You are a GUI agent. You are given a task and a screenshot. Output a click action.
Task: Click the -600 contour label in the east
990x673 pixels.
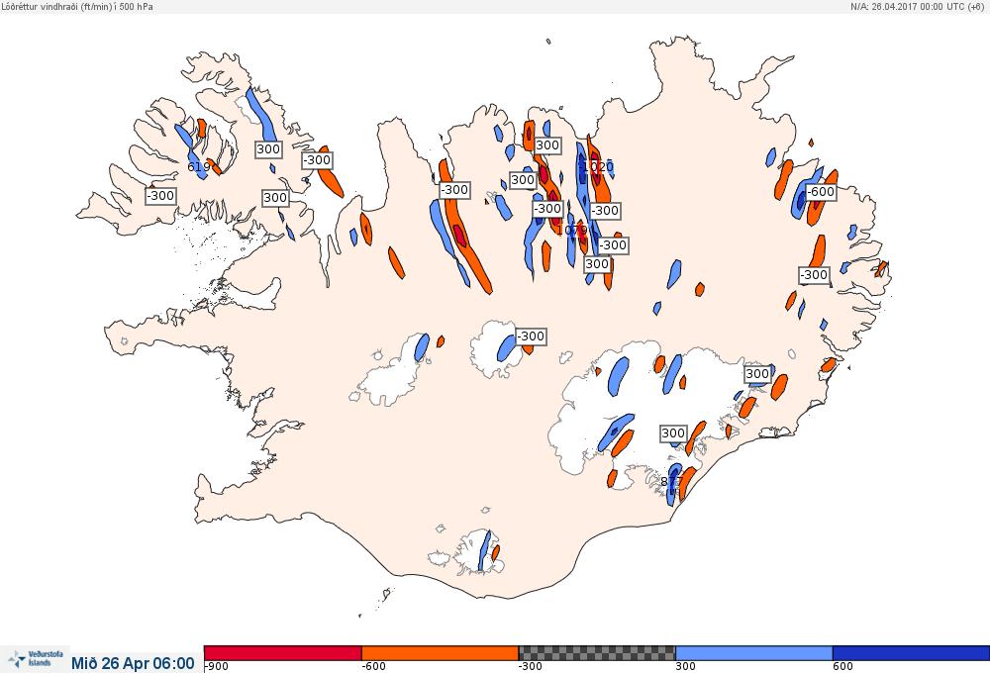[x=821, y=191]
